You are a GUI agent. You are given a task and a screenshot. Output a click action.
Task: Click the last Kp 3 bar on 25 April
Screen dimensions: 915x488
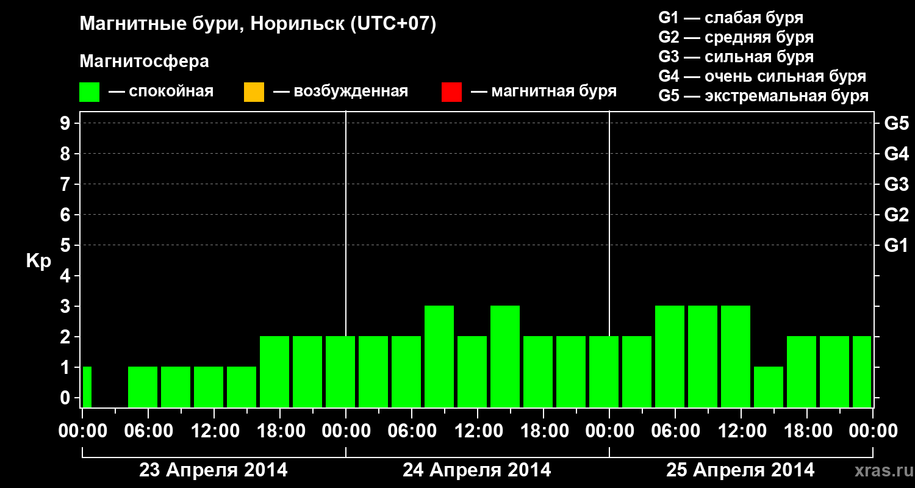[x=736, y=356]
